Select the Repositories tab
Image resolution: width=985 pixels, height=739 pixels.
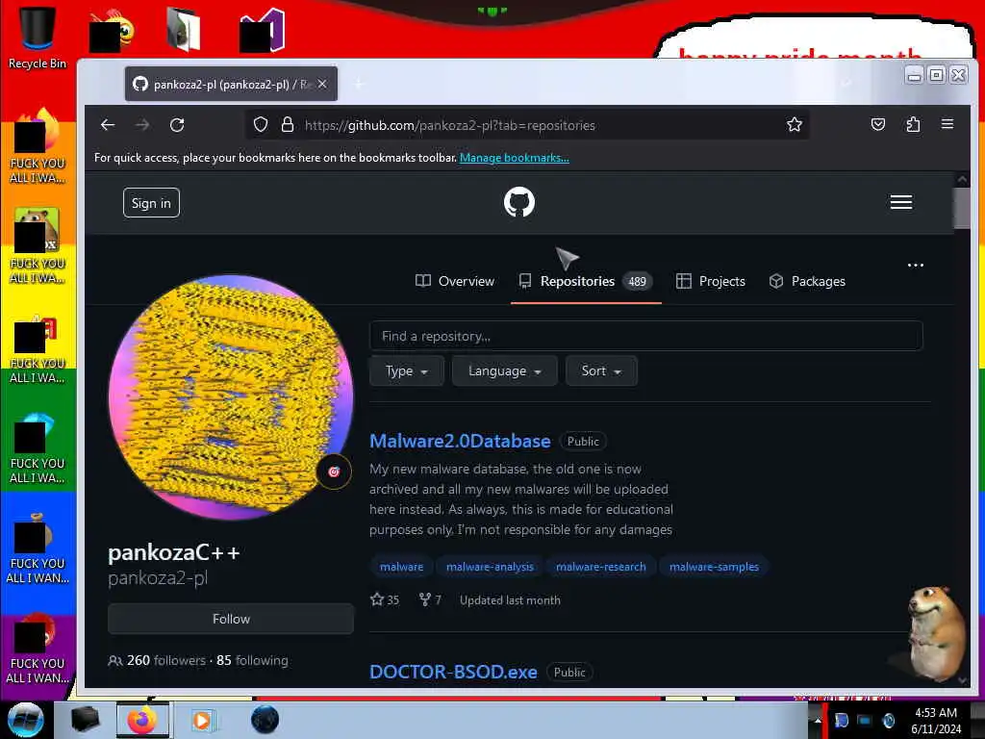click(586, 281)
